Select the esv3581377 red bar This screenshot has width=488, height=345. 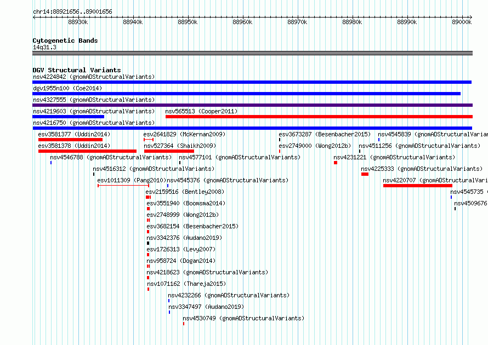(70, 140)
